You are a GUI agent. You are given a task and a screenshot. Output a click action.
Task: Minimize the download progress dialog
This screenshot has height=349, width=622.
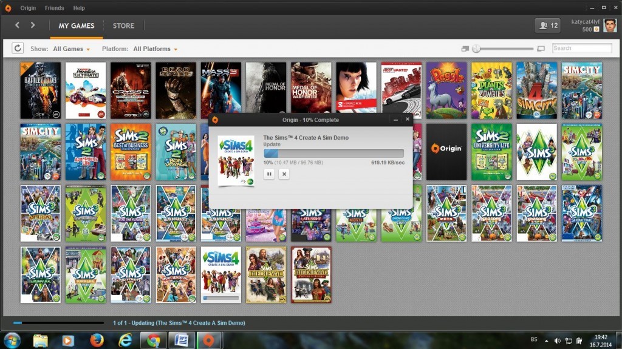point(395,120)
